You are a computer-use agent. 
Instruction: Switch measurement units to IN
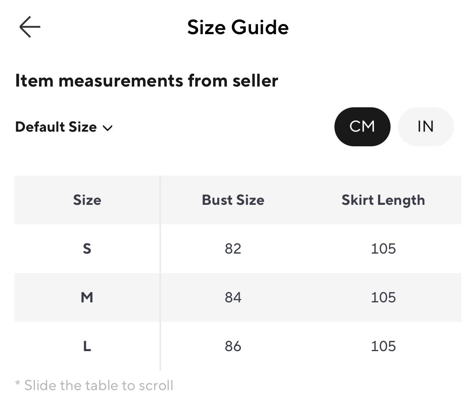pyautogui.click(x=426, y=126)
